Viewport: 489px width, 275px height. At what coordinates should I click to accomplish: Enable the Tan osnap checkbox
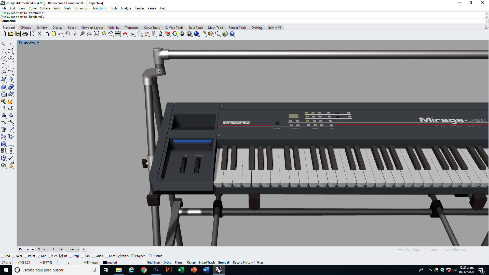click(83, 256)
